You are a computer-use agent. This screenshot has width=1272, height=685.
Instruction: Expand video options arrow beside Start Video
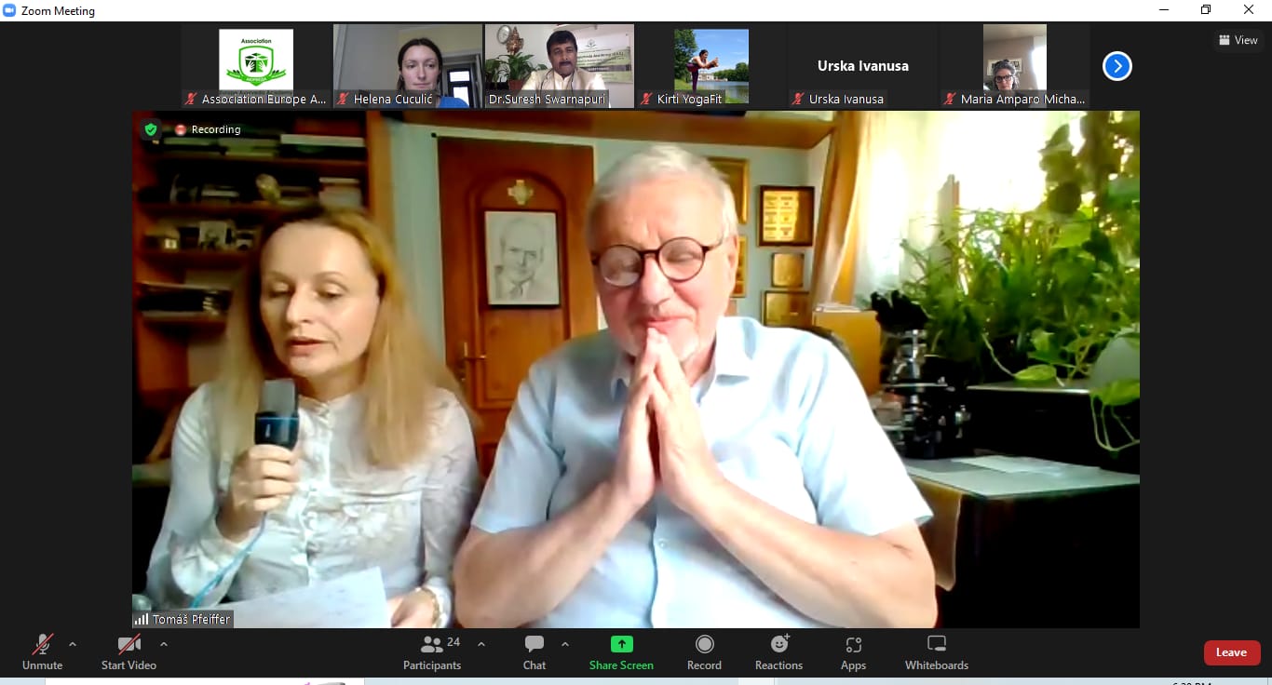click(164, 644)
